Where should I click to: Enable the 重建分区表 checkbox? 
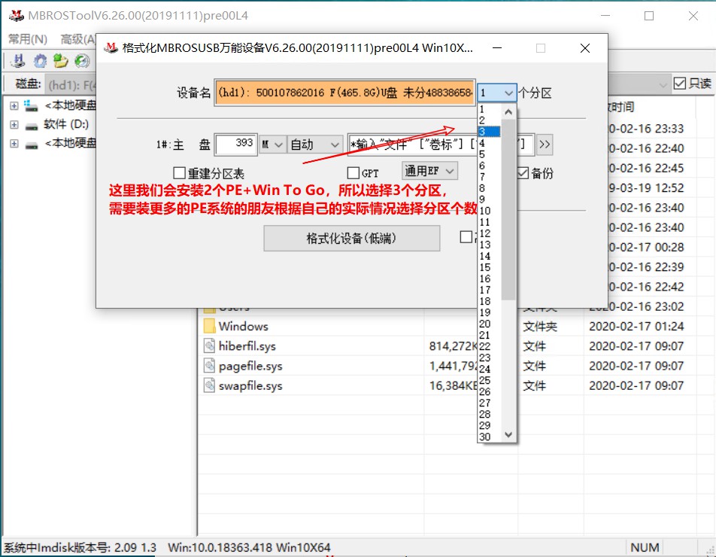click(180, 172)
